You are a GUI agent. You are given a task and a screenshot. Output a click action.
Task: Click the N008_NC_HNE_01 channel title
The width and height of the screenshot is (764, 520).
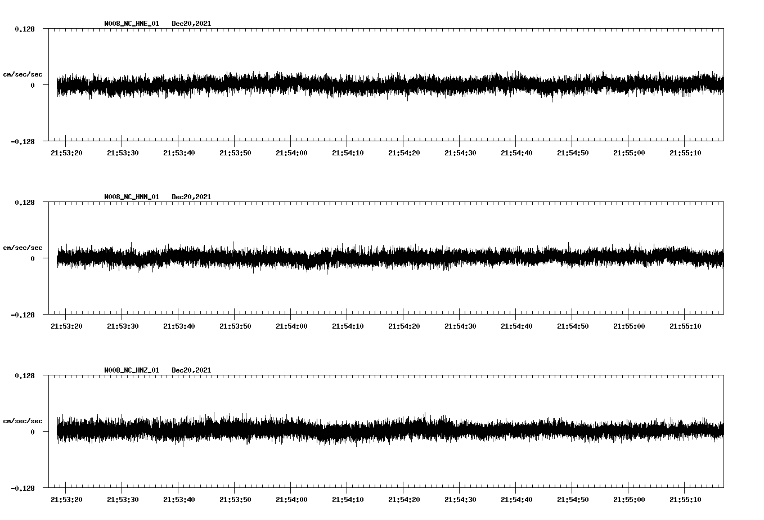(132, 24)
